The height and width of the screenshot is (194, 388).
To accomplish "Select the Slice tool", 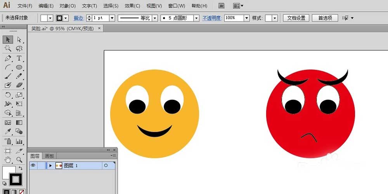I will tap(19, 151).
